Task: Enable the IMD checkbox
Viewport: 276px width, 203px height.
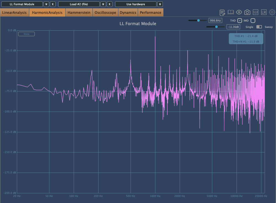Action: (x=253, y=20)
